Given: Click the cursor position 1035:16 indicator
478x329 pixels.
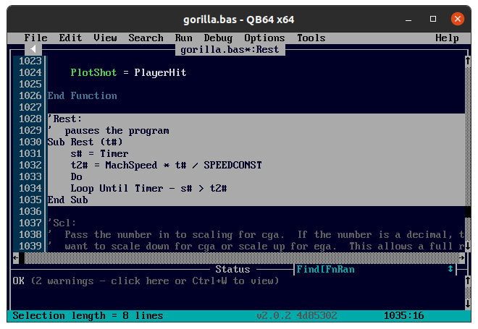Looking at the screenshot, I should click(x=404, y=315).
